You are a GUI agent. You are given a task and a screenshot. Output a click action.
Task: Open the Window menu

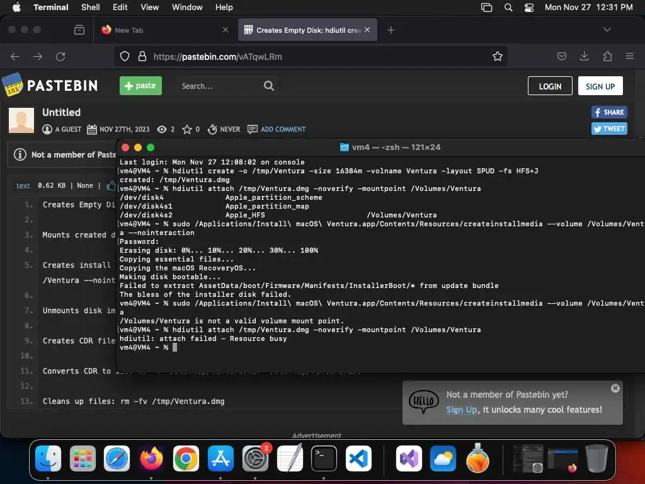point(187,7)
